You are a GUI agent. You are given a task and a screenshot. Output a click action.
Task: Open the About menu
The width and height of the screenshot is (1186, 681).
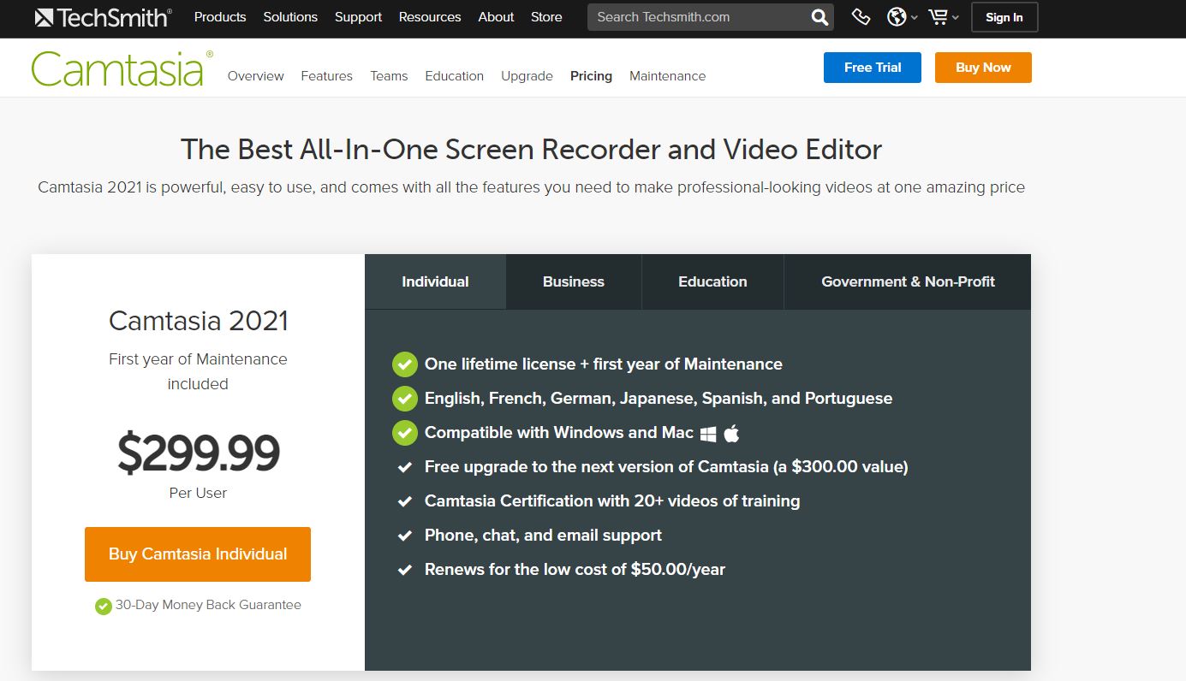tap(496, 17)
